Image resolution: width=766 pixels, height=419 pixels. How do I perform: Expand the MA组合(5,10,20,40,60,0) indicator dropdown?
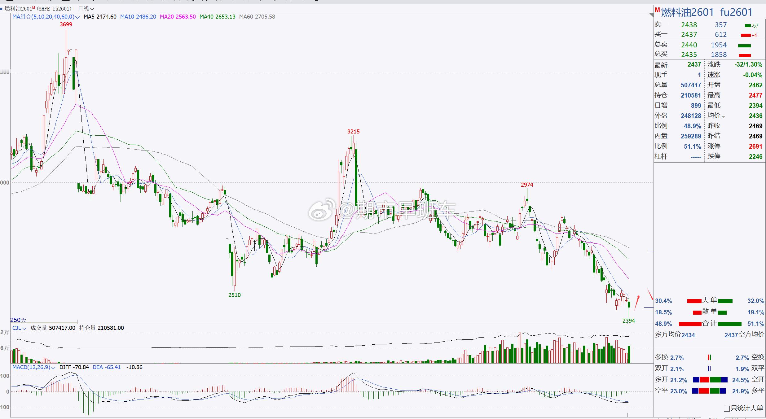pos(77,17)
